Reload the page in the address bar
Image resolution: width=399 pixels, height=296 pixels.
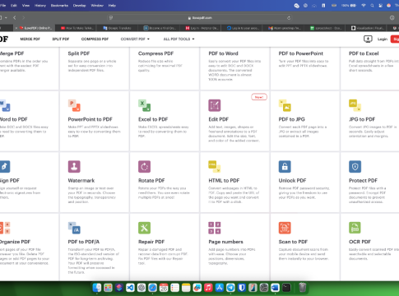(x=289, y=18)
